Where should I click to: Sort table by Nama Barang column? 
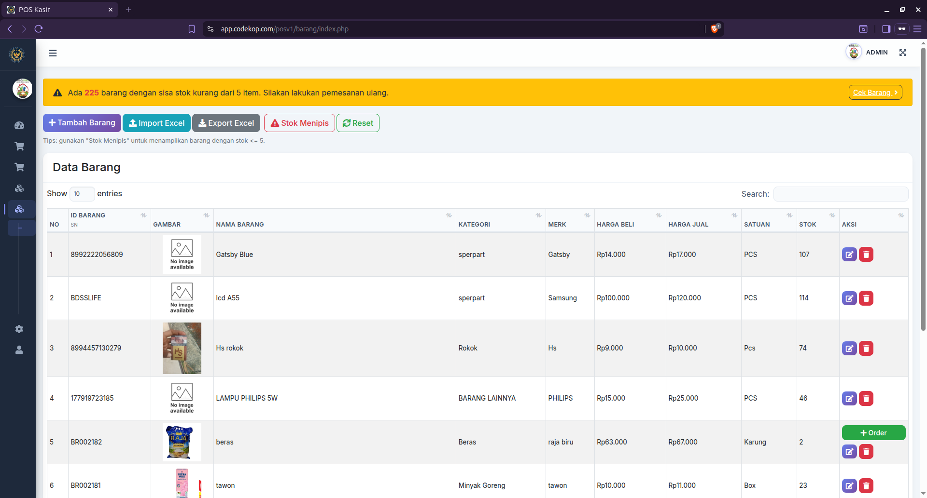334,220
